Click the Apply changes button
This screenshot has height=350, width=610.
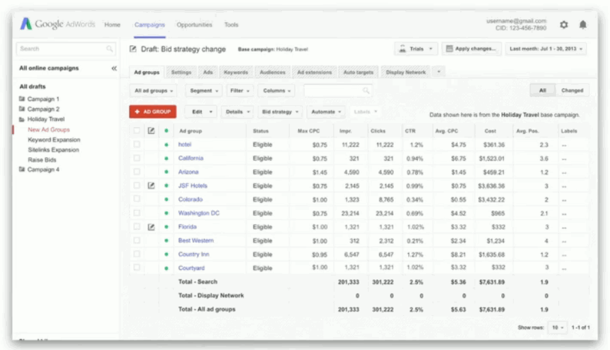click(x=471, y=49)
